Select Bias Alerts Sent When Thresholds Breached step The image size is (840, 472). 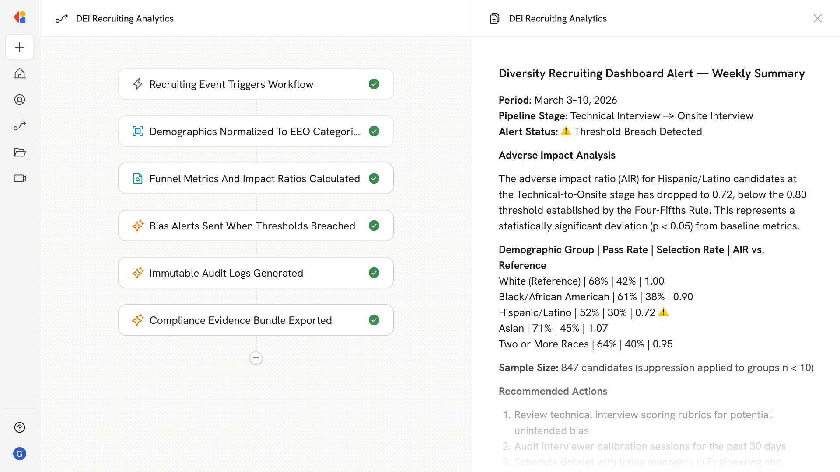[252, 226]
